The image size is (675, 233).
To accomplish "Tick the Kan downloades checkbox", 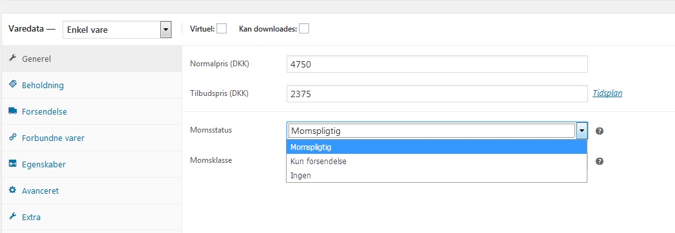I will (304, 28).
